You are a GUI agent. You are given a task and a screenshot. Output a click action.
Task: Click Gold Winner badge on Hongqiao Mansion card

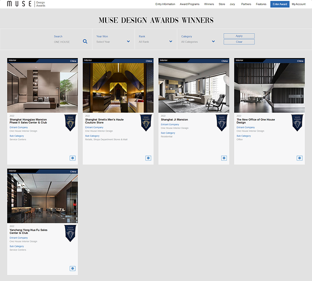tap(71, 122)
